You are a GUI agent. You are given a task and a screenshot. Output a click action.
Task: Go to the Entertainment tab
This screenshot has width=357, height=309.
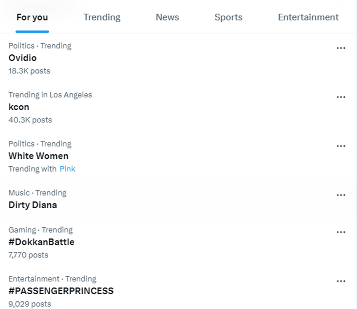click(x=308, y=17)
